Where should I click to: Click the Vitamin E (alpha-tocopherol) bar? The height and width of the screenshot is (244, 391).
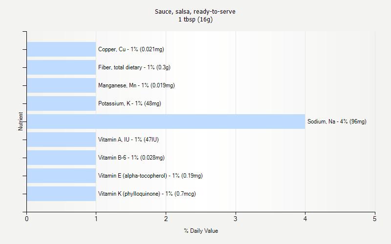pyautogui.click(x=61, y=176)
